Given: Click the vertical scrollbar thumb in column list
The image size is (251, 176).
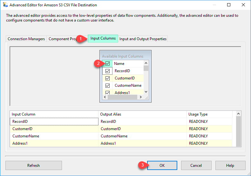Looking at the screenshot, I should (x=146, y=68).
